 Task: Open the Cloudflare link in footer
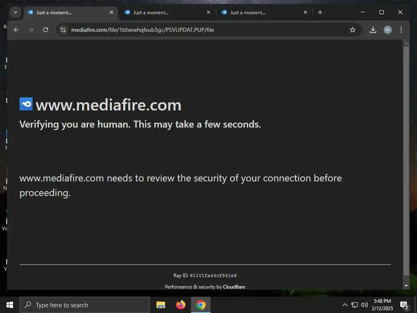234,287
